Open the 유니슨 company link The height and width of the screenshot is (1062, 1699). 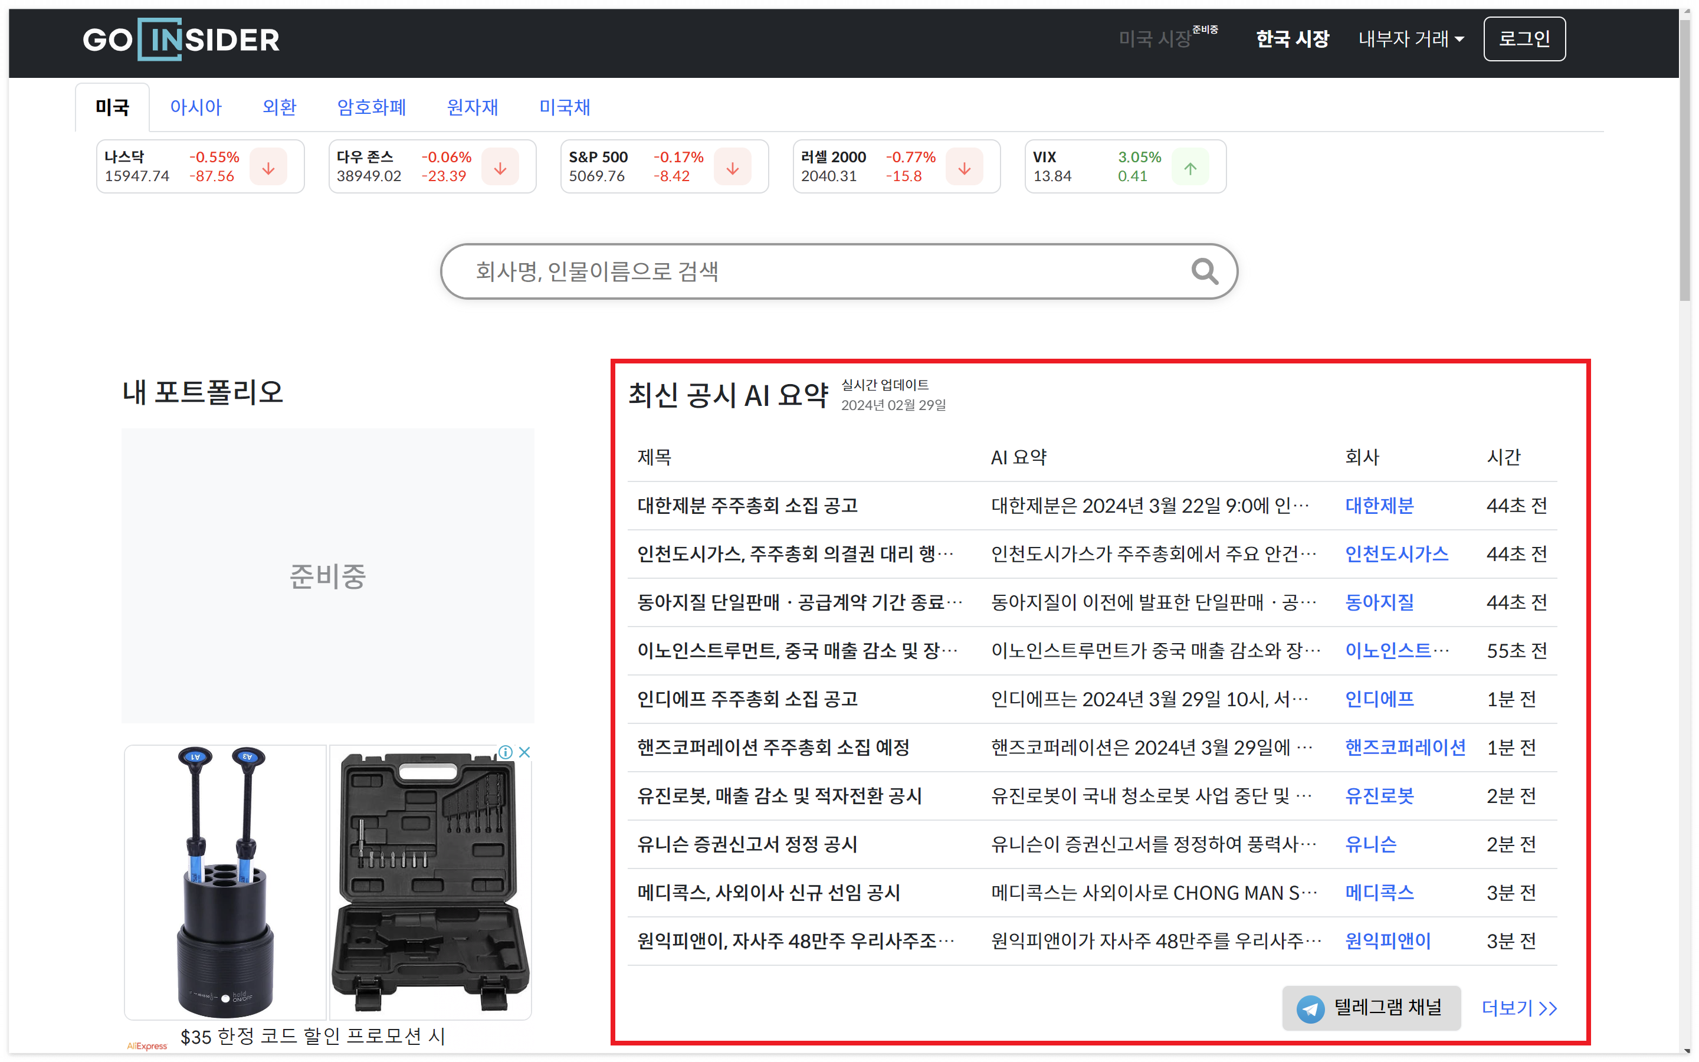click(x=1371, y=845)
